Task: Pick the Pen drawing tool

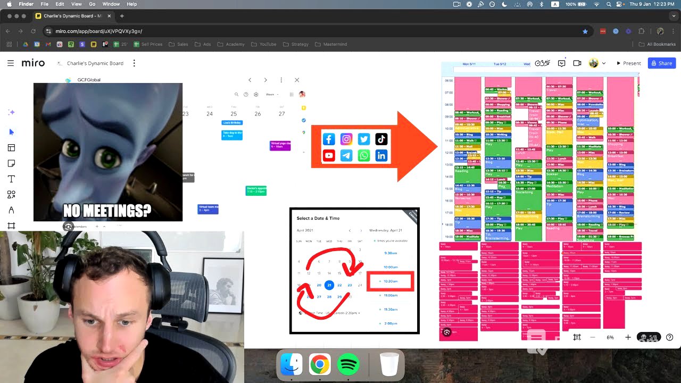Action: 11,210
